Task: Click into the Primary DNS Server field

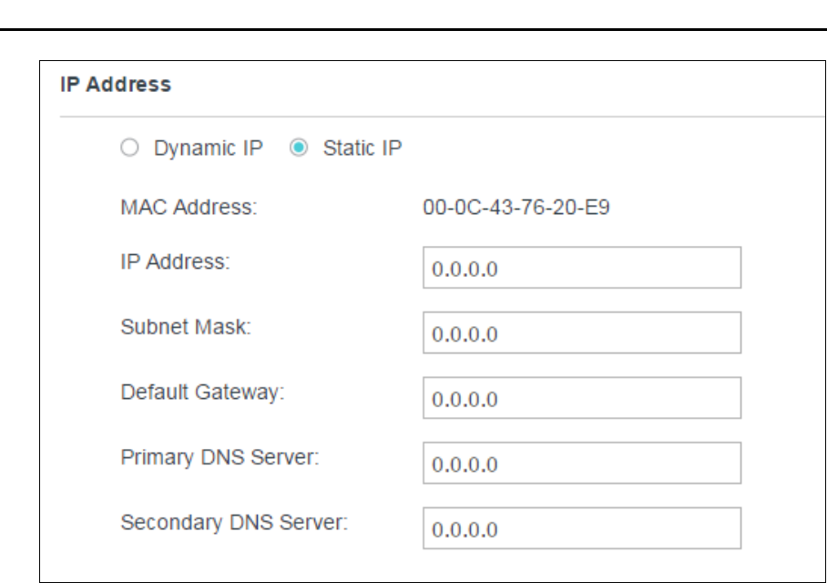Action: 582,464
